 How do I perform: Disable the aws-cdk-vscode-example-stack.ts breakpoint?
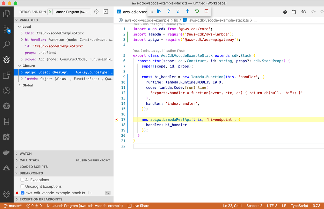[22, 193]
